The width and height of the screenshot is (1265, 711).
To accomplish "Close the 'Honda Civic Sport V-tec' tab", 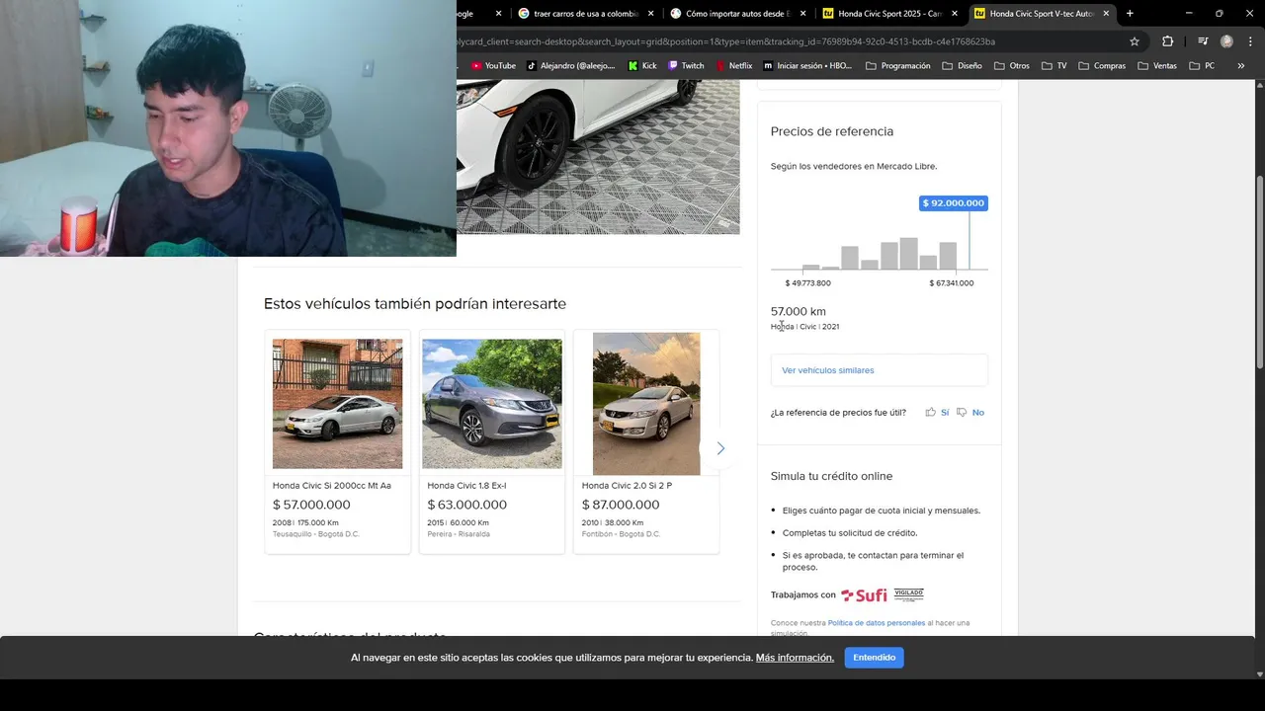I will click(x=1106, y=14).
